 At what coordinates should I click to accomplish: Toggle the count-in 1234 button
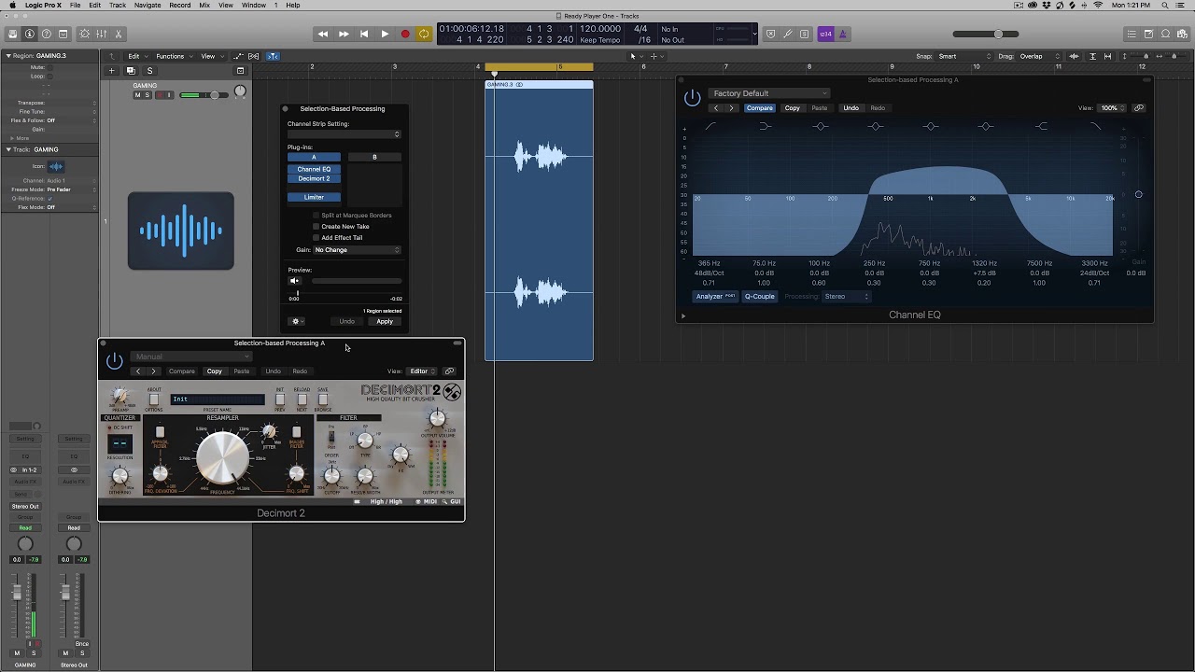click(825, 35)
